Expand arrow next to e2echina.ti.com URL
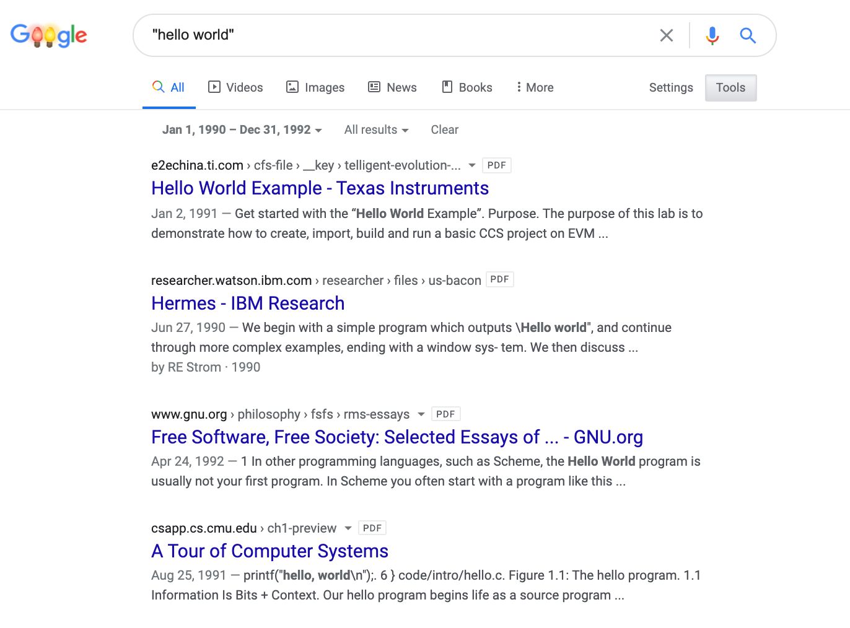Screen dimensions: 850x628 (x=472, y=165)
